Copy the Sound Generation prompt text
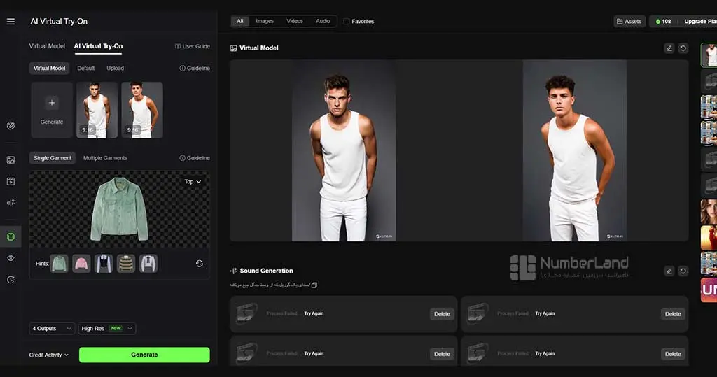Viewport: 717px width, 377px height. (314, 285)
